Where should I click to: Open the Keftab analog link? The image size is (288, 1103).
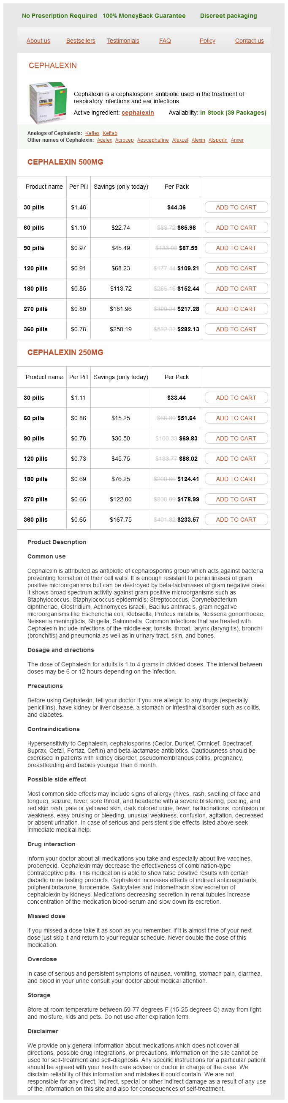(110, 133)
